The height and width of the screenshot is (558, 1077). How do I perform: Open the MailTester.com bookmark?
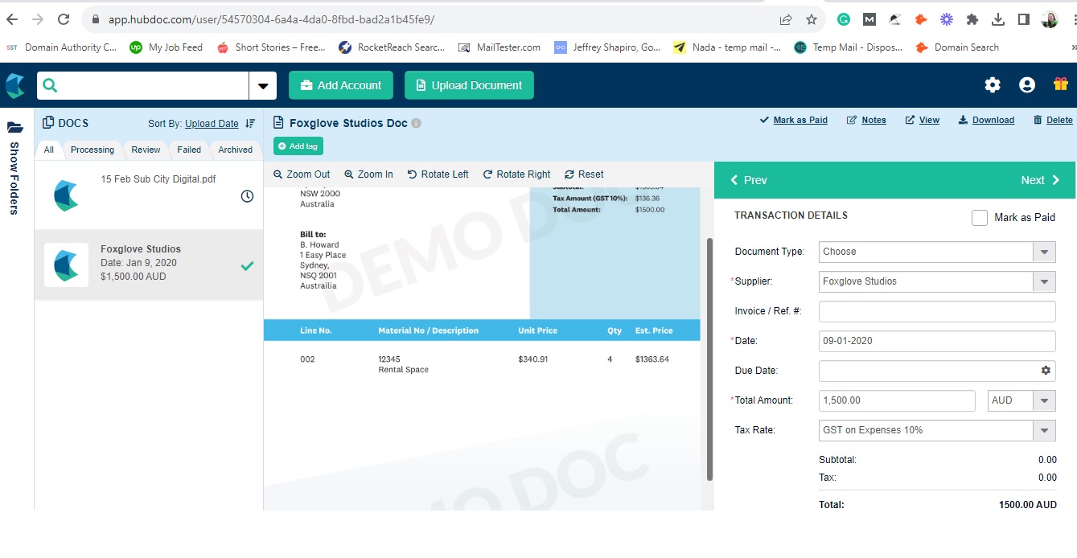[499, 47]
